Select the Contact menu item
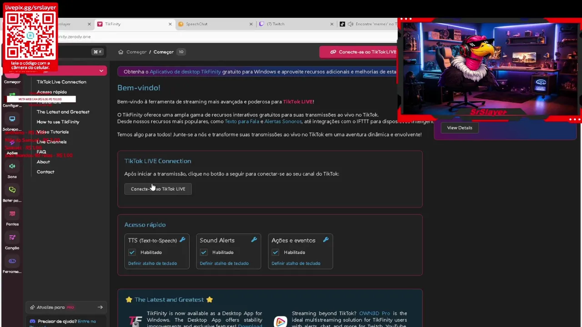This screenshot has width=582, height=327. [45, 172]
